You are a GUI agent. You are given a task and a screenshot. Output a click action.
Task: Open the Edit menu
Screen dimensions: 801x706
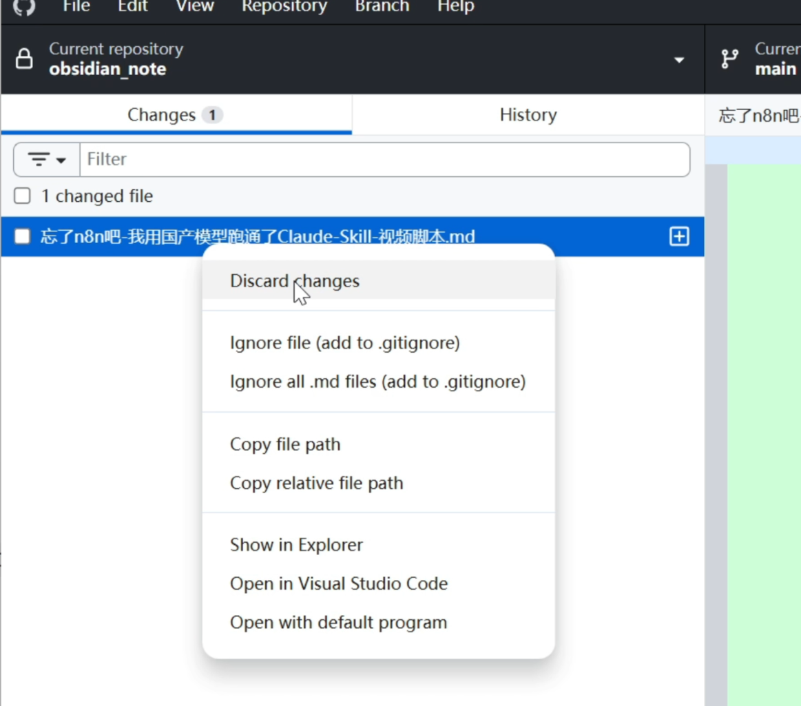(x=133, y=6)
